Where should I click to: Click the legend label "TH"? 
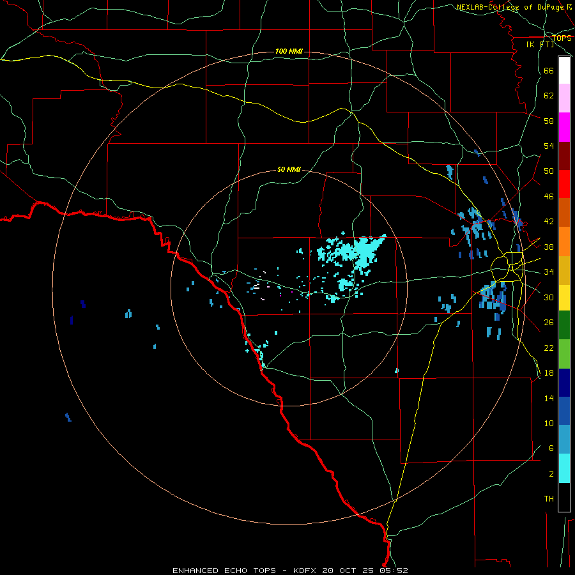click(x=549, y=499)
